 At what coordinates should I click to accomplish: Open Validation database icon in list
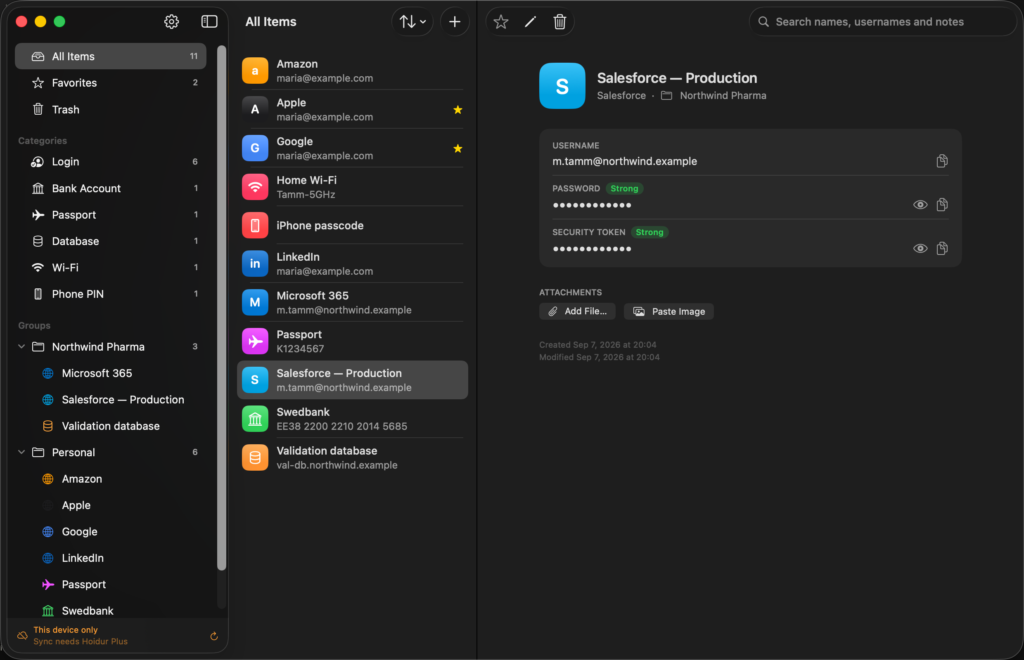point(255,457)
